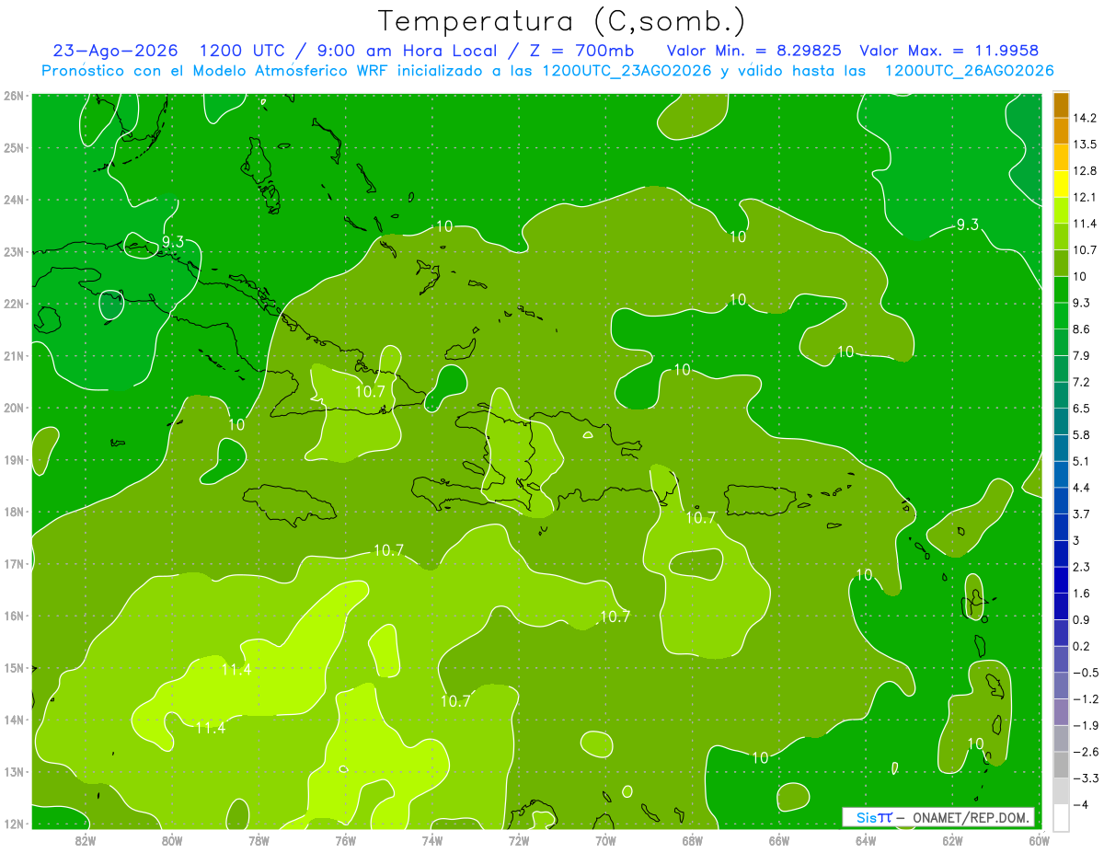Select the date text 23-Ago-2026
Viewport: 1104px width, 853px height.
[x=117, y=51]
